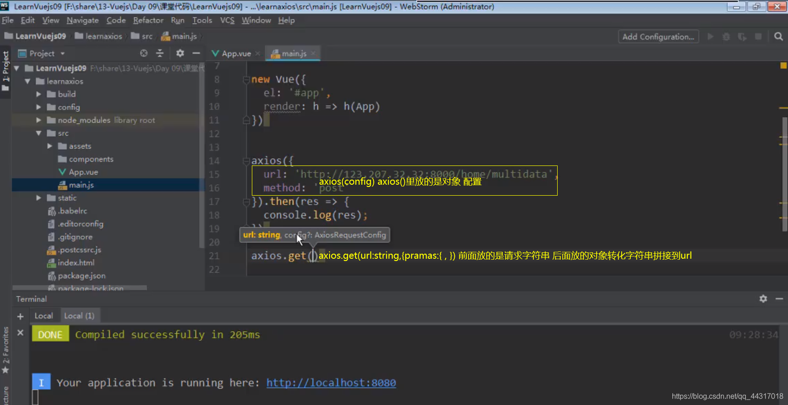Click the fold marker at line 14
This screenshot has height=405, width=788.
click(x=246, y=161)
